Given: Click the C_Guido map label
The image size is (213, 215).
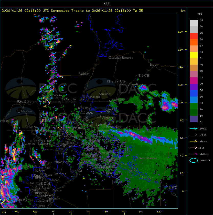Looking at the screenshot, I should tap(31, 127).
